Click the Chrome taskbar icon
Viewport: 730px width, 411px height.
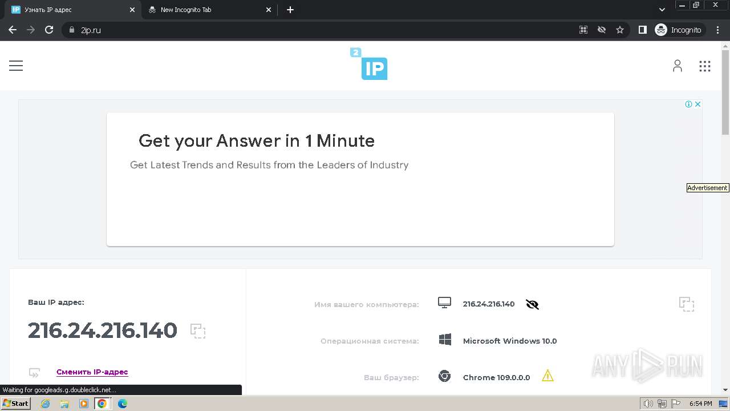click(102, 404)
